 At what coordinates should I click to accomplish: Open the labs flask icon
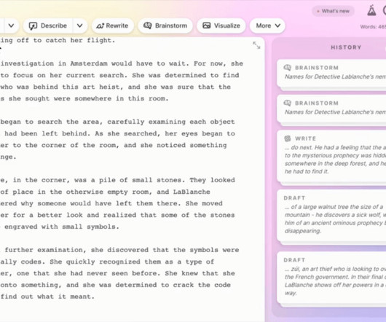click(371, 11)
